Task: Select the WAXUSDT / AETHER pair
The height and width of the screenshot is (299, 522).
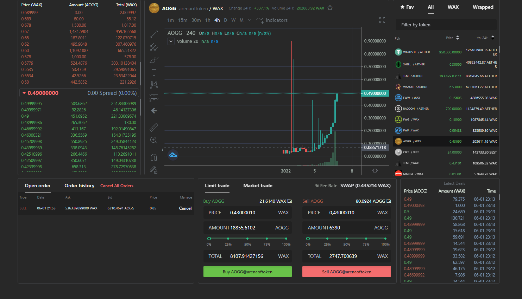Action: 446,52
